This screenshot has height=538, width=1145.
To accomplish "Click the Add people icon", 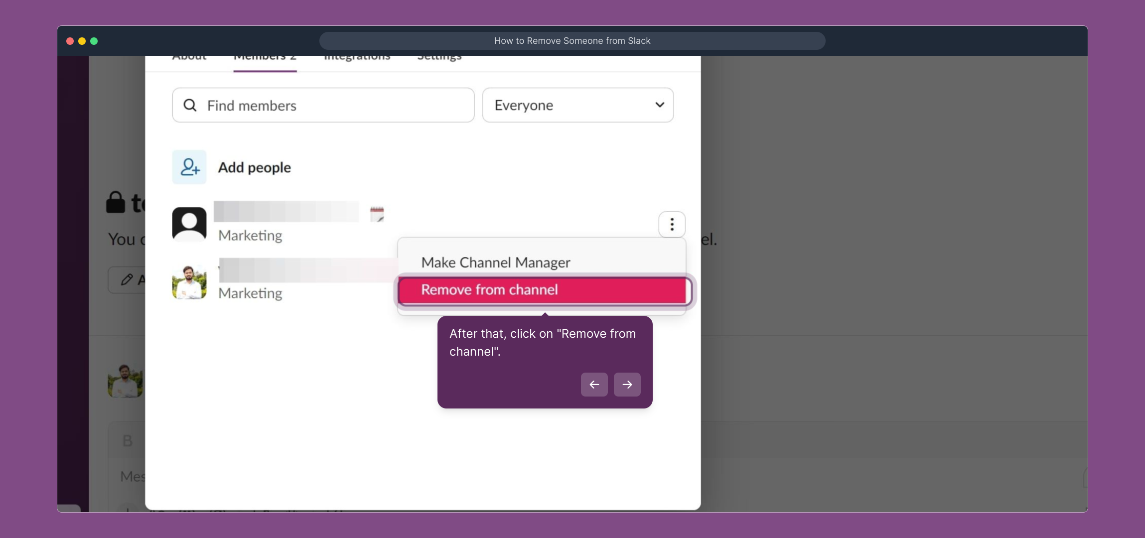I will click(x=189, y=167).
